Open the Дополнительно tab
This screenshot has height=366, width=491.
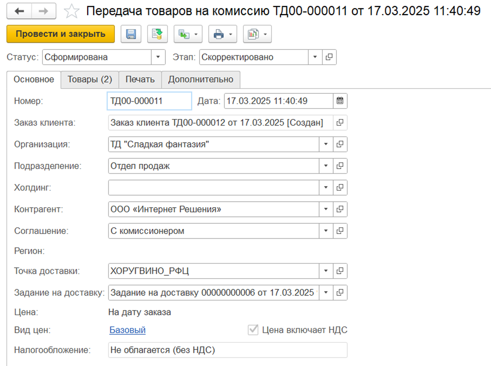201,80
